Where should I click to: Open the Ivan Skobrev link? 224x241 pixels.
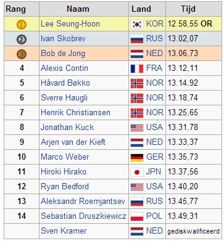(63, 39)
